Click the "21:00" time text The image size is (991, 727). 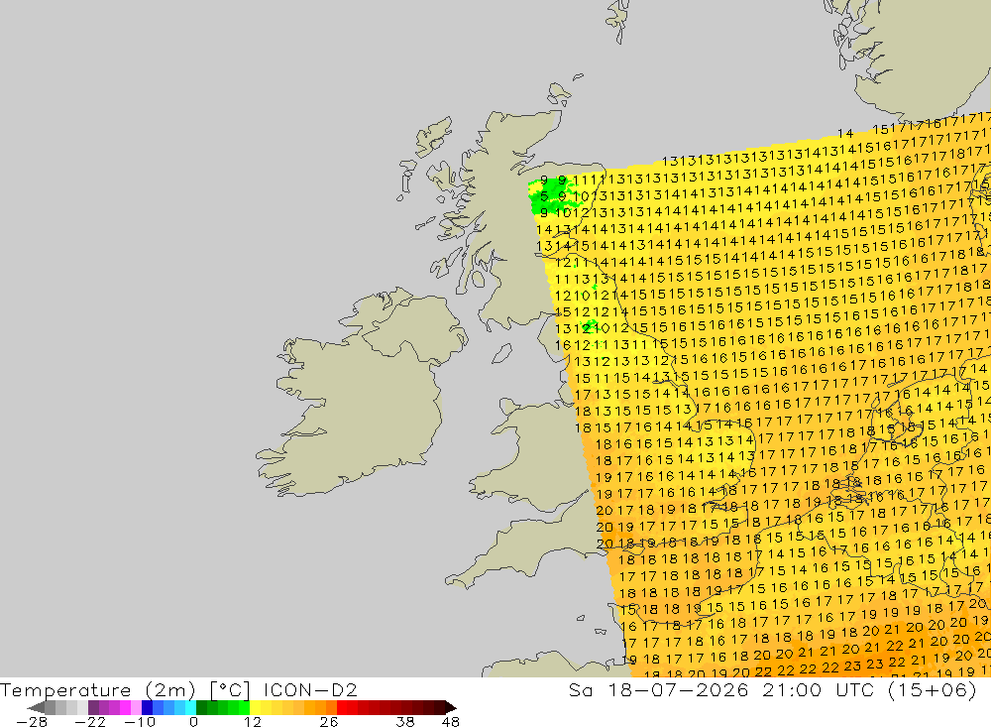[791, 689]
